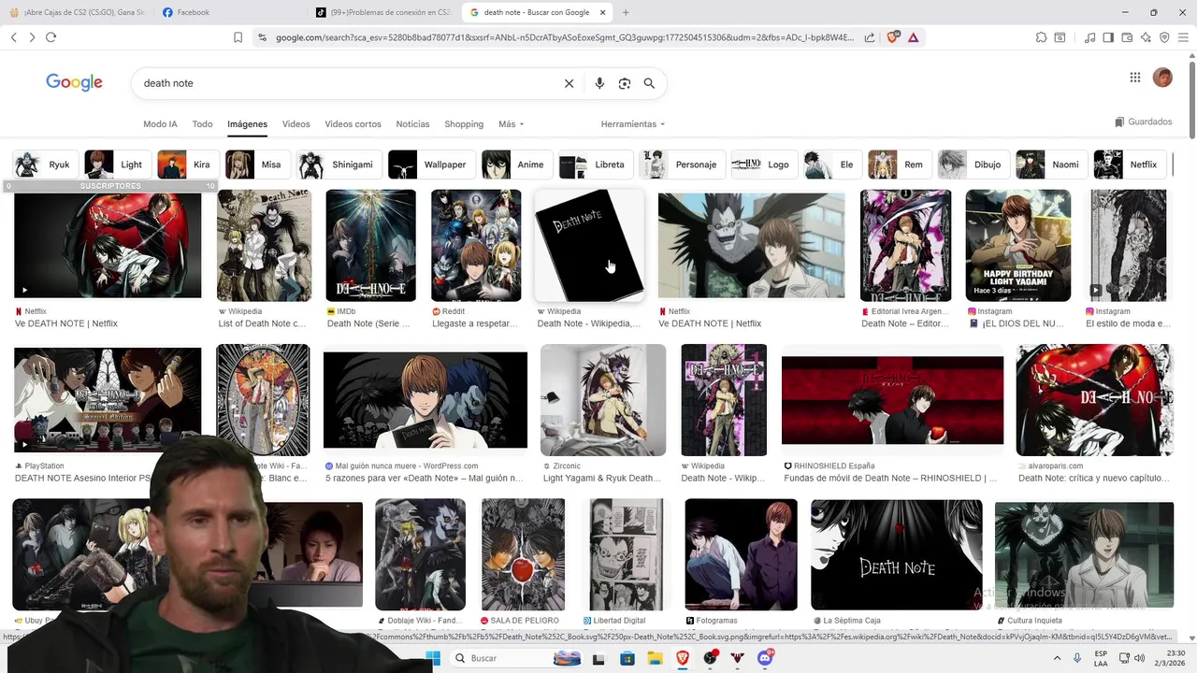Filter images by Ryuk chip
This screenshot has width=1197, height=673.
(44, 165)
